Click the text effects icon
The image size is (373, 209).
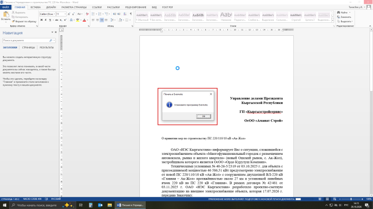[71, 20]
